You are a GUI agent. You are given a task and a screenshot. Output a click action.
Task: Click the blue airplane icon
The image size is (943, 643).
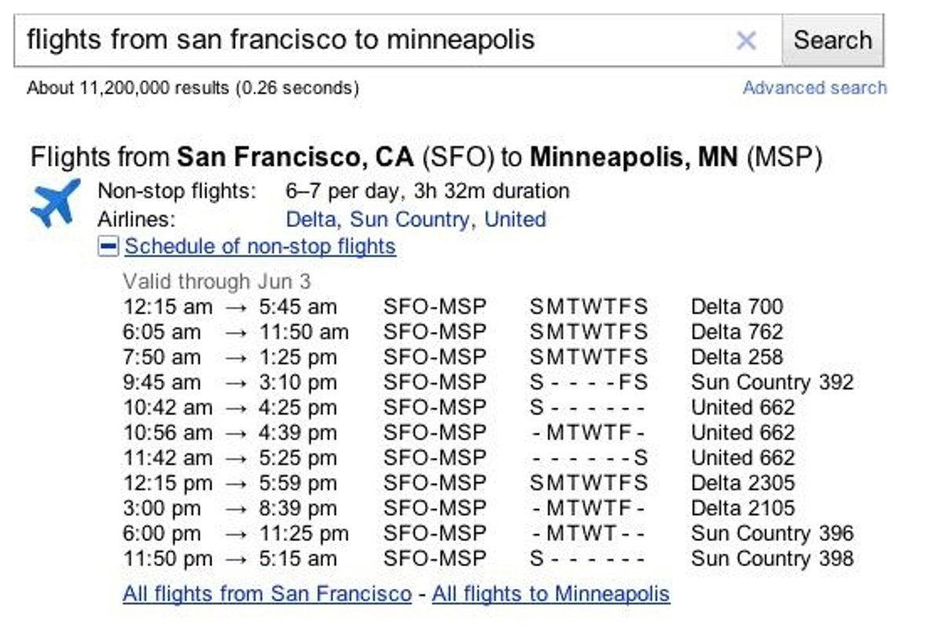click(55, 203)
